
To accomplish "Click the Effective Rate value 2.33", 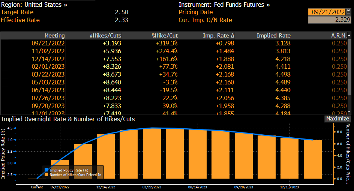I will [x=121, y=20].
